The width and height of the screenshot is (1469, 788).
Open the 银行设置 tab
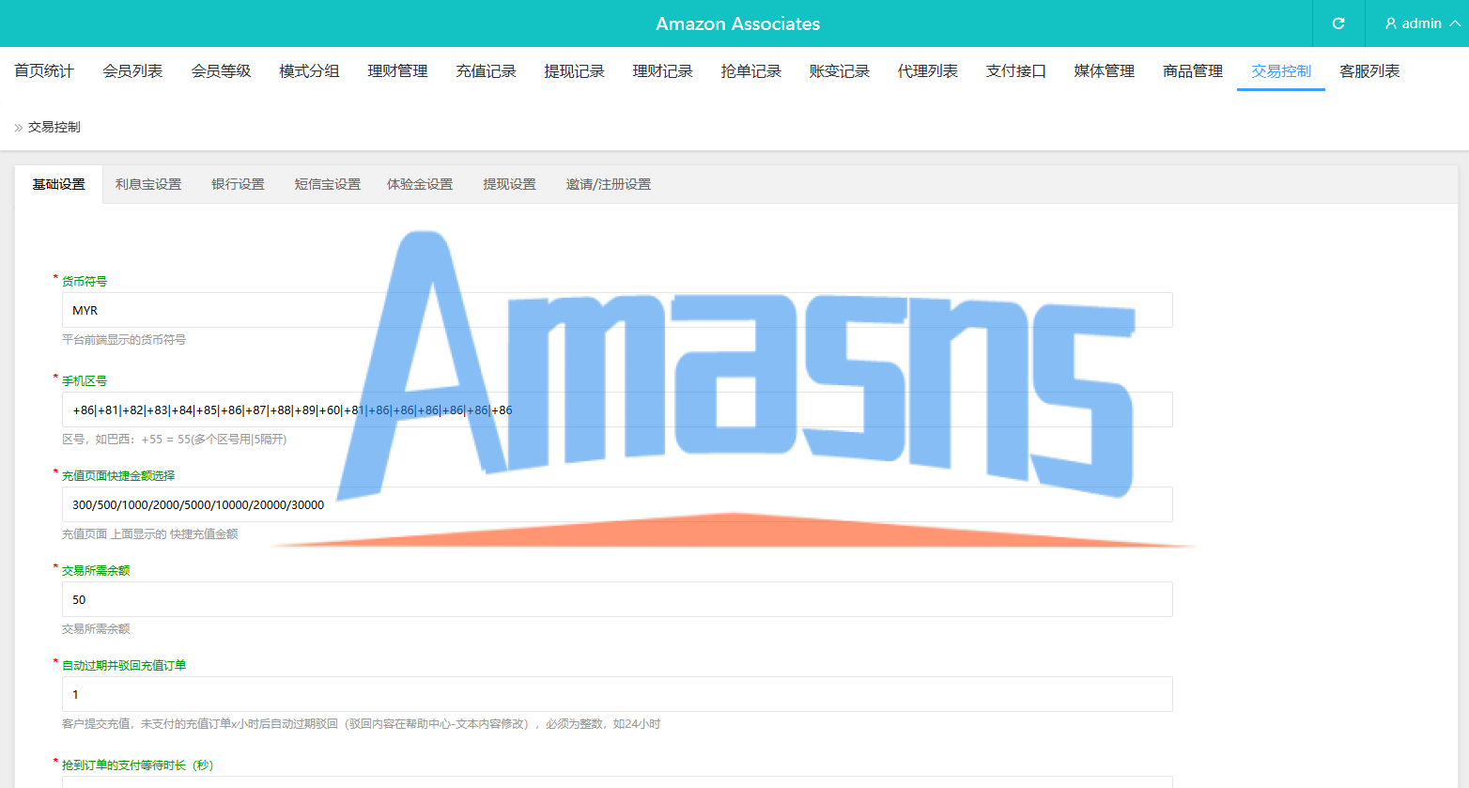(x=238, y=184)
